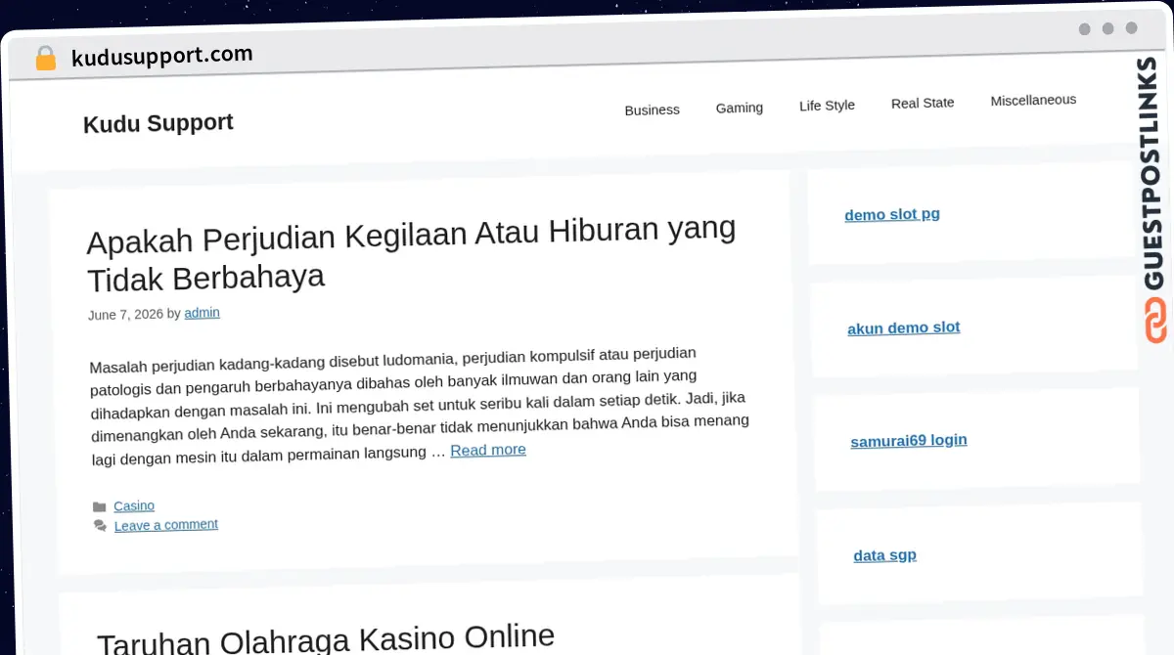Click the admin author link
The image size is (1174, 655).
pos(203,313)
